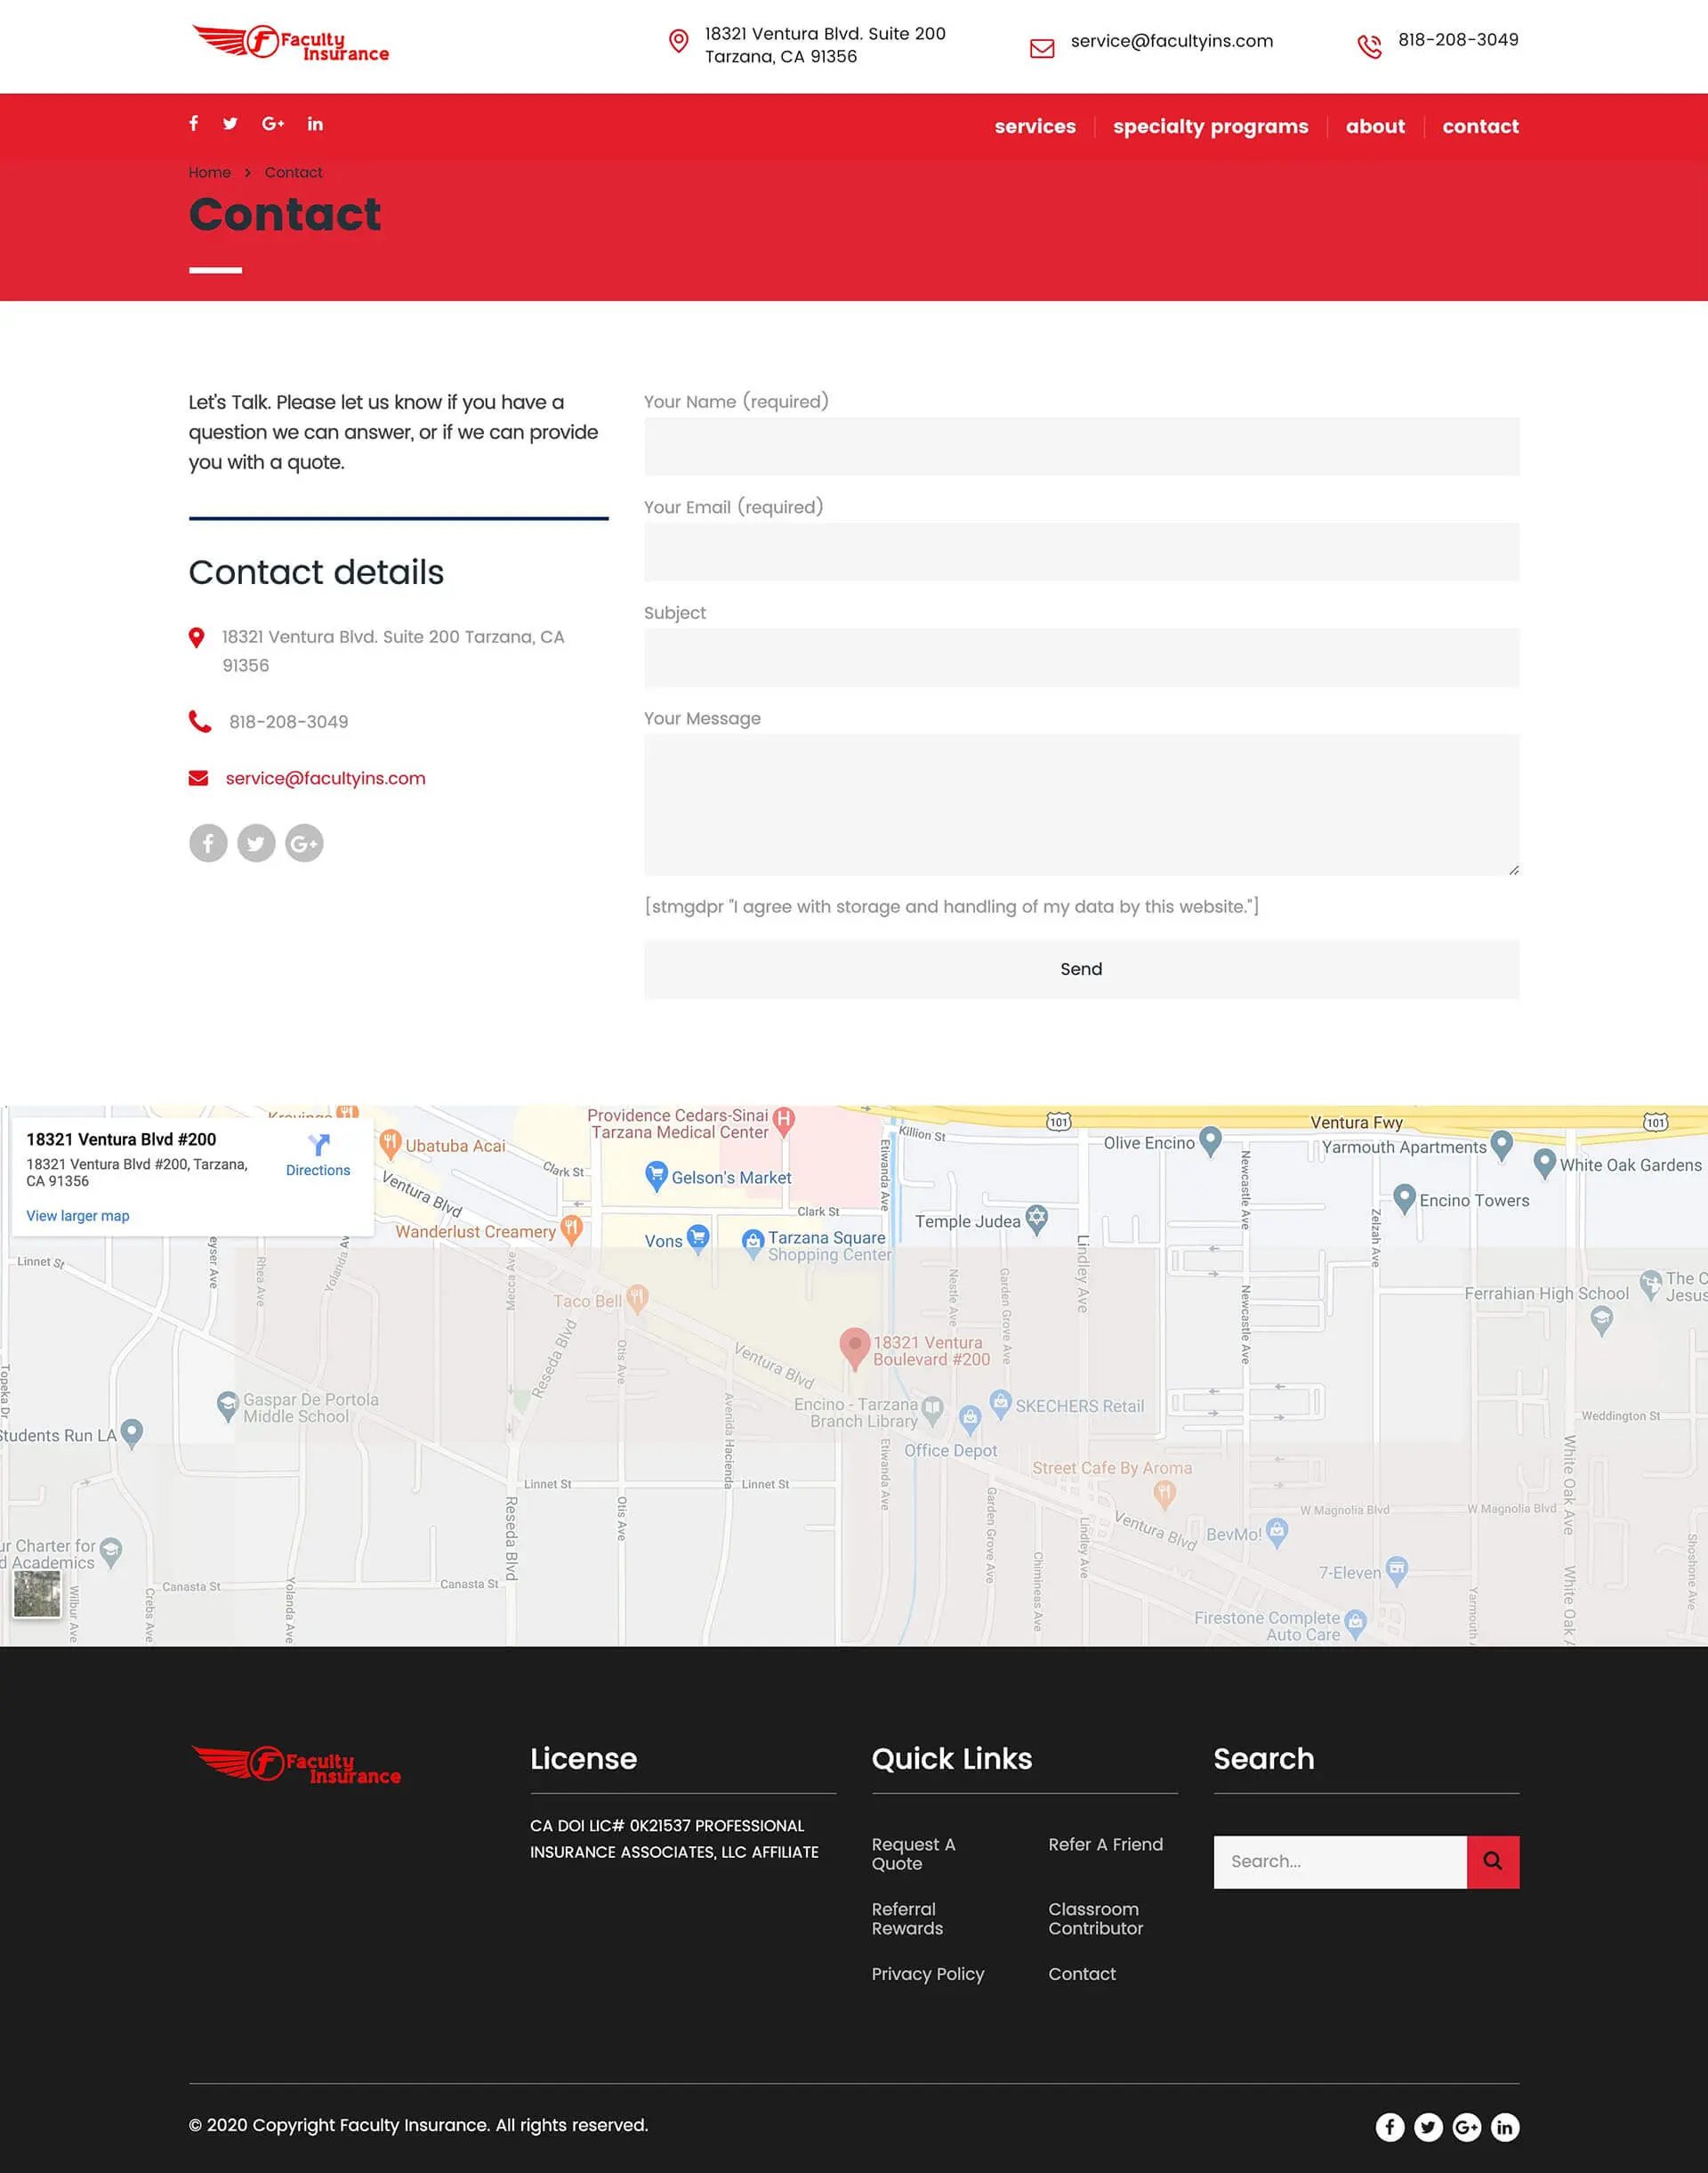
Task: Navigate to the about page
Action: coord(1375,126)
